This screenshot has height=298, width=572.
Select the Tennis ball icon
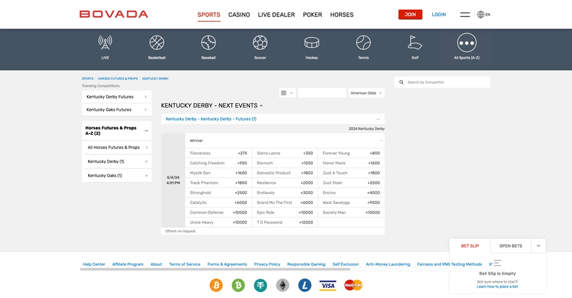tap(363, 43)
